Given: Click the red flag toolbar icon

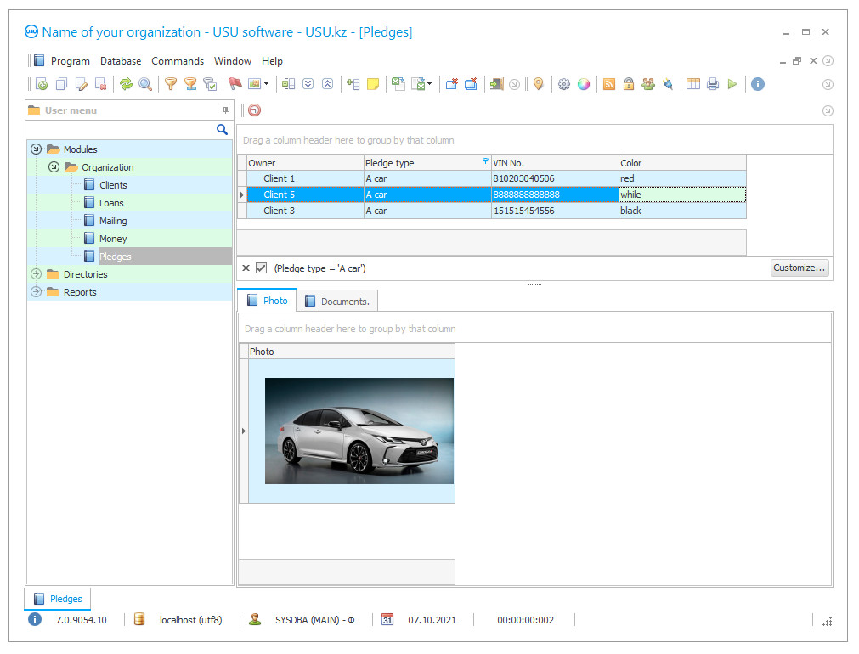Looking at the screenshot, I should click(235, 84).
